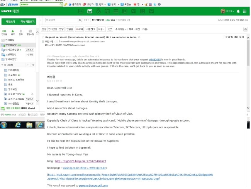The image size is (251, 189).
Task: Go to next mail
Action: coord(145,29)
